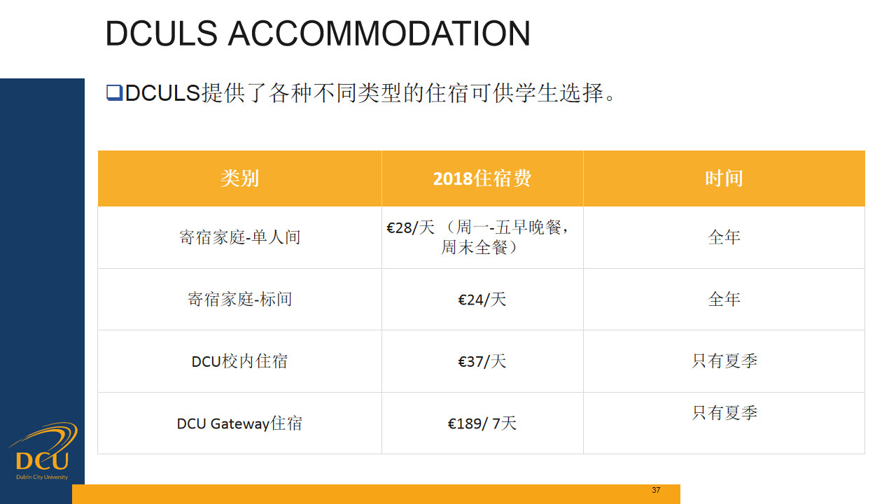
Task: Click the dark blue sidebar panel
Action: [42, 245]
